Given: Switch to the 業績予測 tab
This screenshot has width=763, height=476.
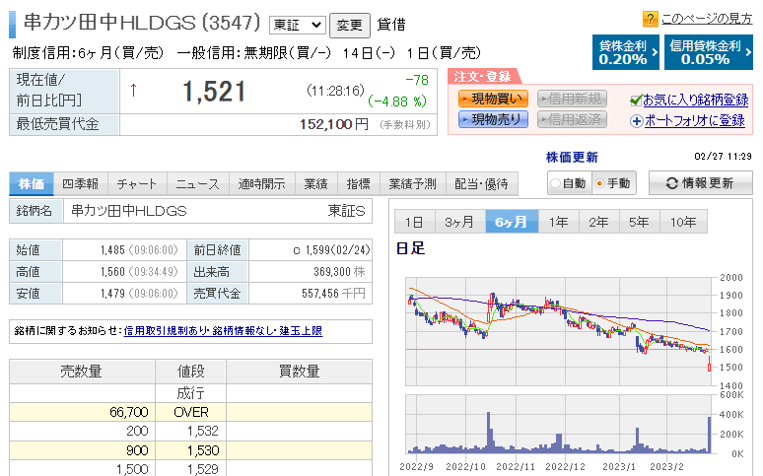Looking at the screenshot, I should click(412, 184).
